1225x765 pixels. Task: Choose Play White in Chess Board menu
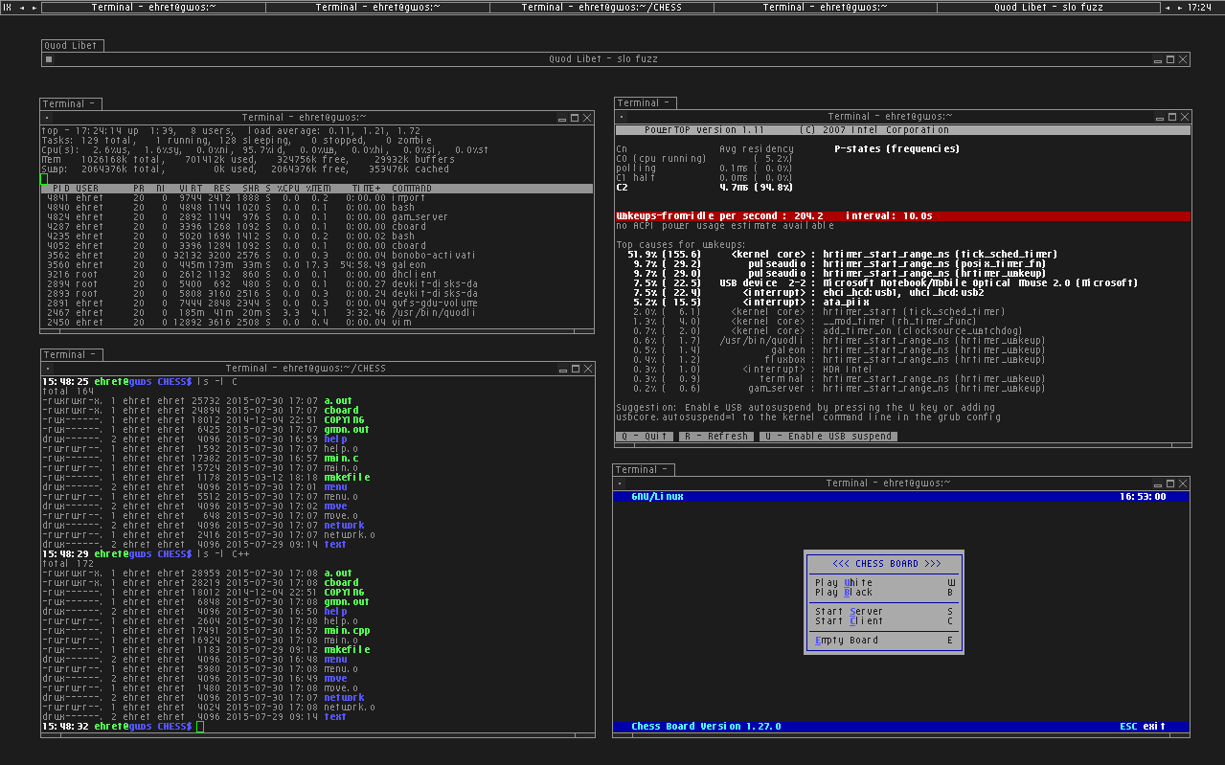click(x=844, y=582)
